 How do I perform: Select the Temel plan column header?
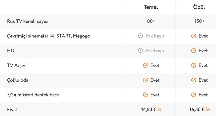click(x=151, y=7)
